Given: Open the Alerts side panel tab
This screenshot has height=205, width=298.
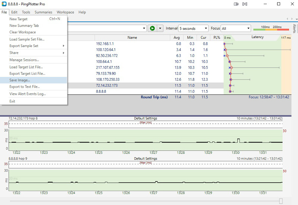Looking at the screenshot, I should [294, 29].
